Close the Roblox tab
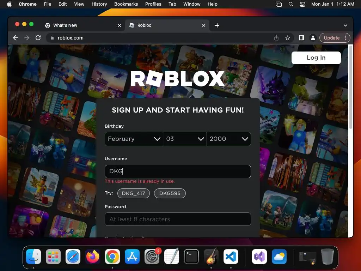Image resolution: width=361 pixels, height=271 pixels. pos(204,25)
